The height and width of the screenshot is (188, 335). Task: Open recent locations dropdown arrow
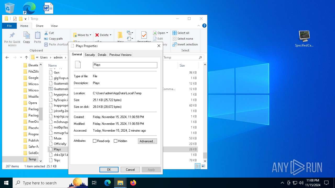21,57
